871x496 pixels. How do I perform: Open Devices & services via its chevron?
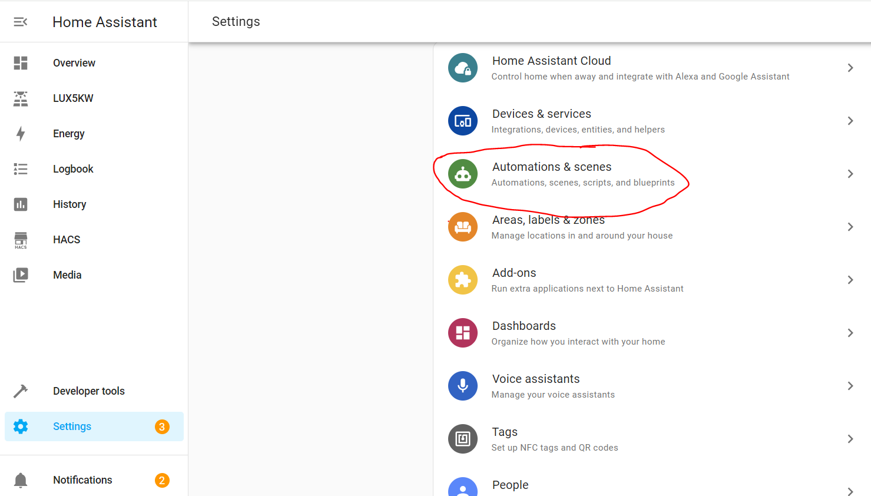pyautogui.click(x=850, y=121)
